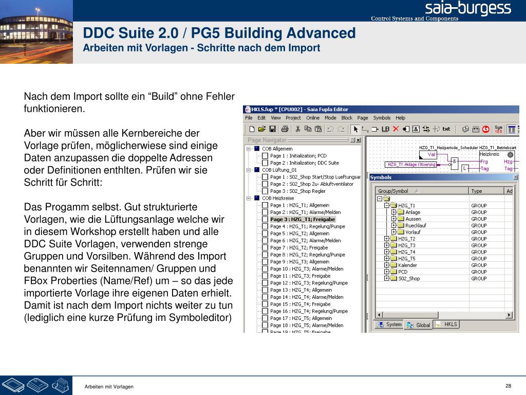526x395 pixels.
Task: Expand the Anlage symbol group
Action: click(394, 212)
